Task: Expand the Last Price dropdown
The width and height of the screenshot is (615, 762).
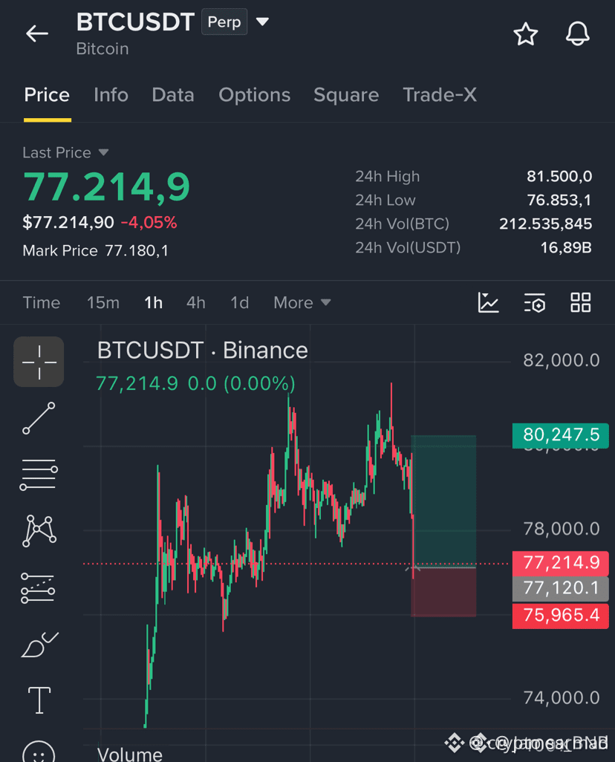Action: click(65, 152)
